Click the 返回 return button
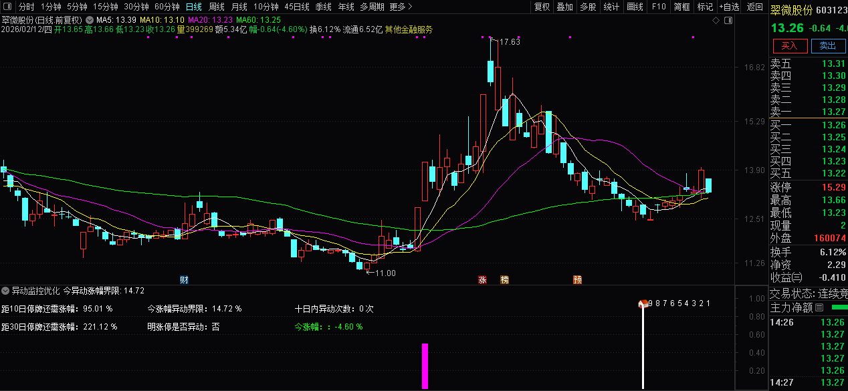Image resolution: width=848 pixels, height=391 pixels. tap(754, 7)
